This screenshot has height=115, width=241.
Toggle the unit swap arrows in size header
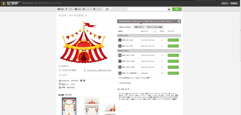155,31
